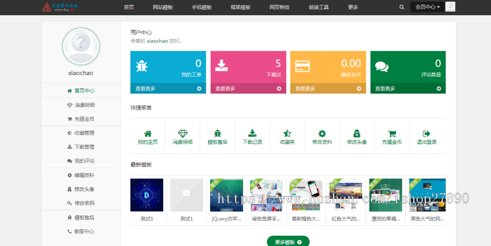Click the site logo in header
491x246 pixels.
[60, 7]
